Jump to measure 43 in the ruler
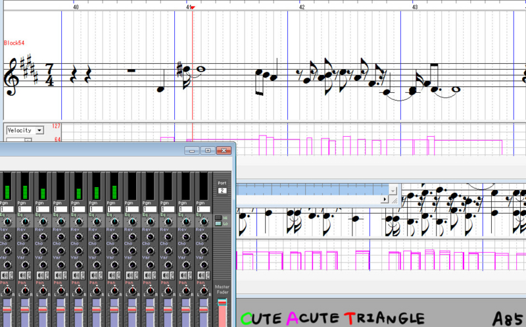Screen dimensions: 526x327 click(415, 7)
